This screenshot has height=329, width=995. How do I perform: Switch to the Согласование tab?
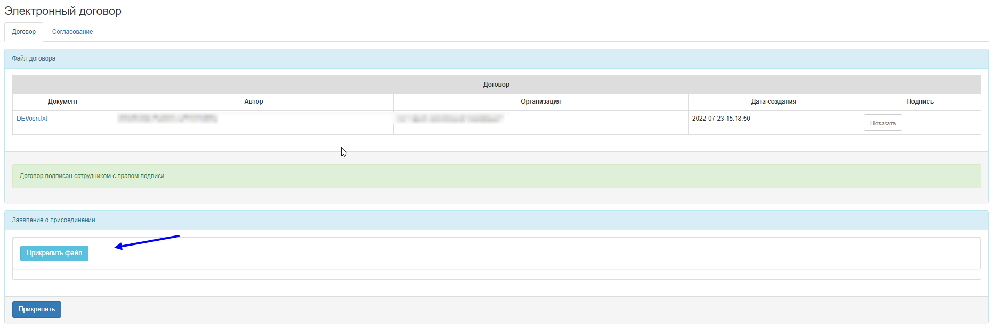click(72, 32)
